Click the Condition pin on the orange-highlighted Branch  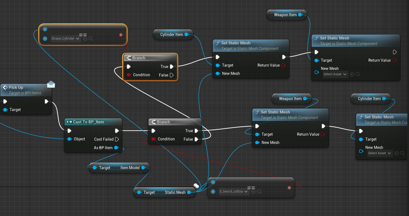128,75
